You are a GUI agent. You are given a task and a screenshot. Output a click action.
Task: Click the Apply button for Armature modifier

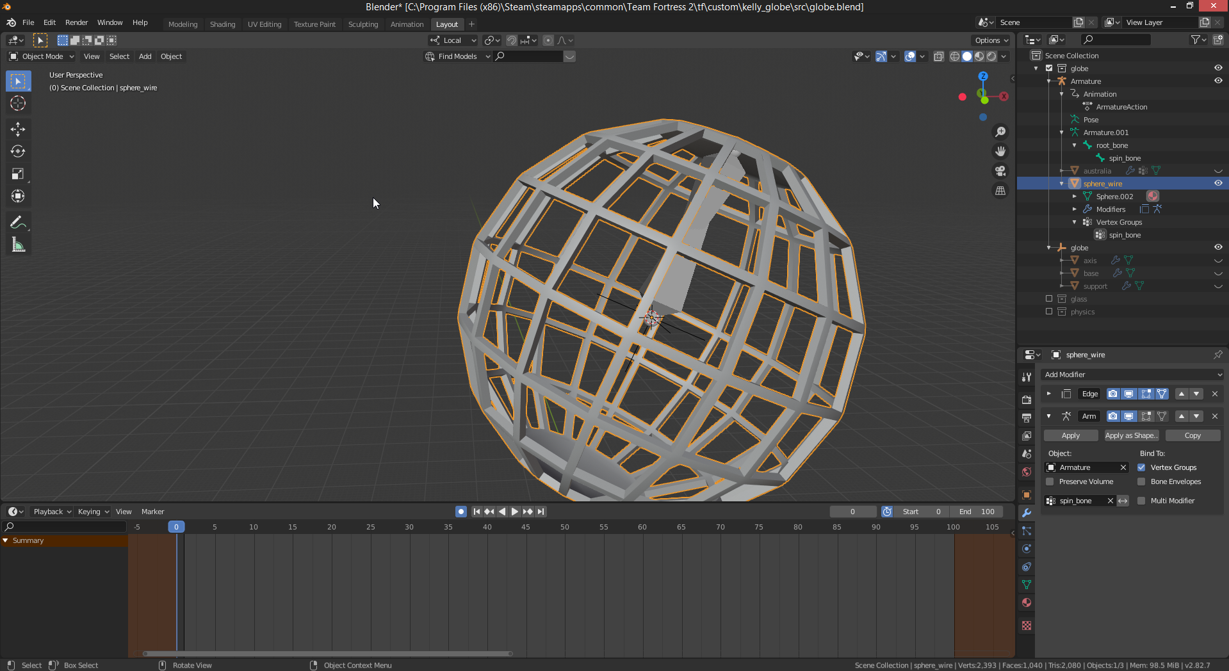pos(1070,435)
